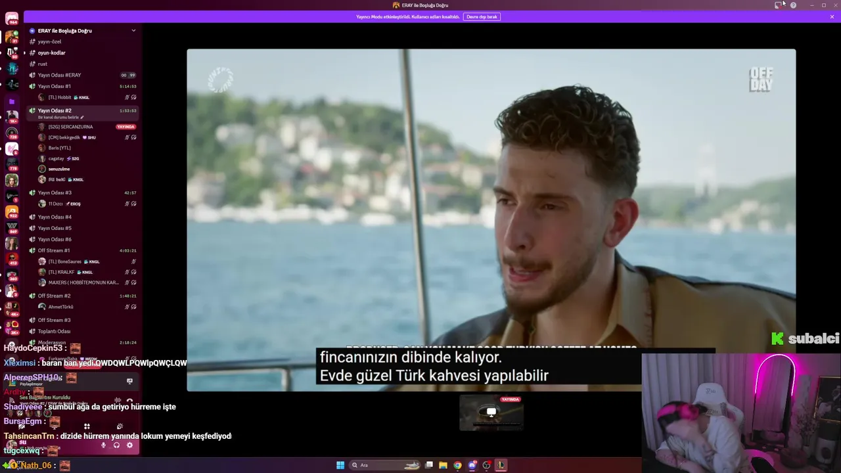Open the rust text channel
Image resolution: width=841 pixels, height=473 pixels.
(82, 64)
